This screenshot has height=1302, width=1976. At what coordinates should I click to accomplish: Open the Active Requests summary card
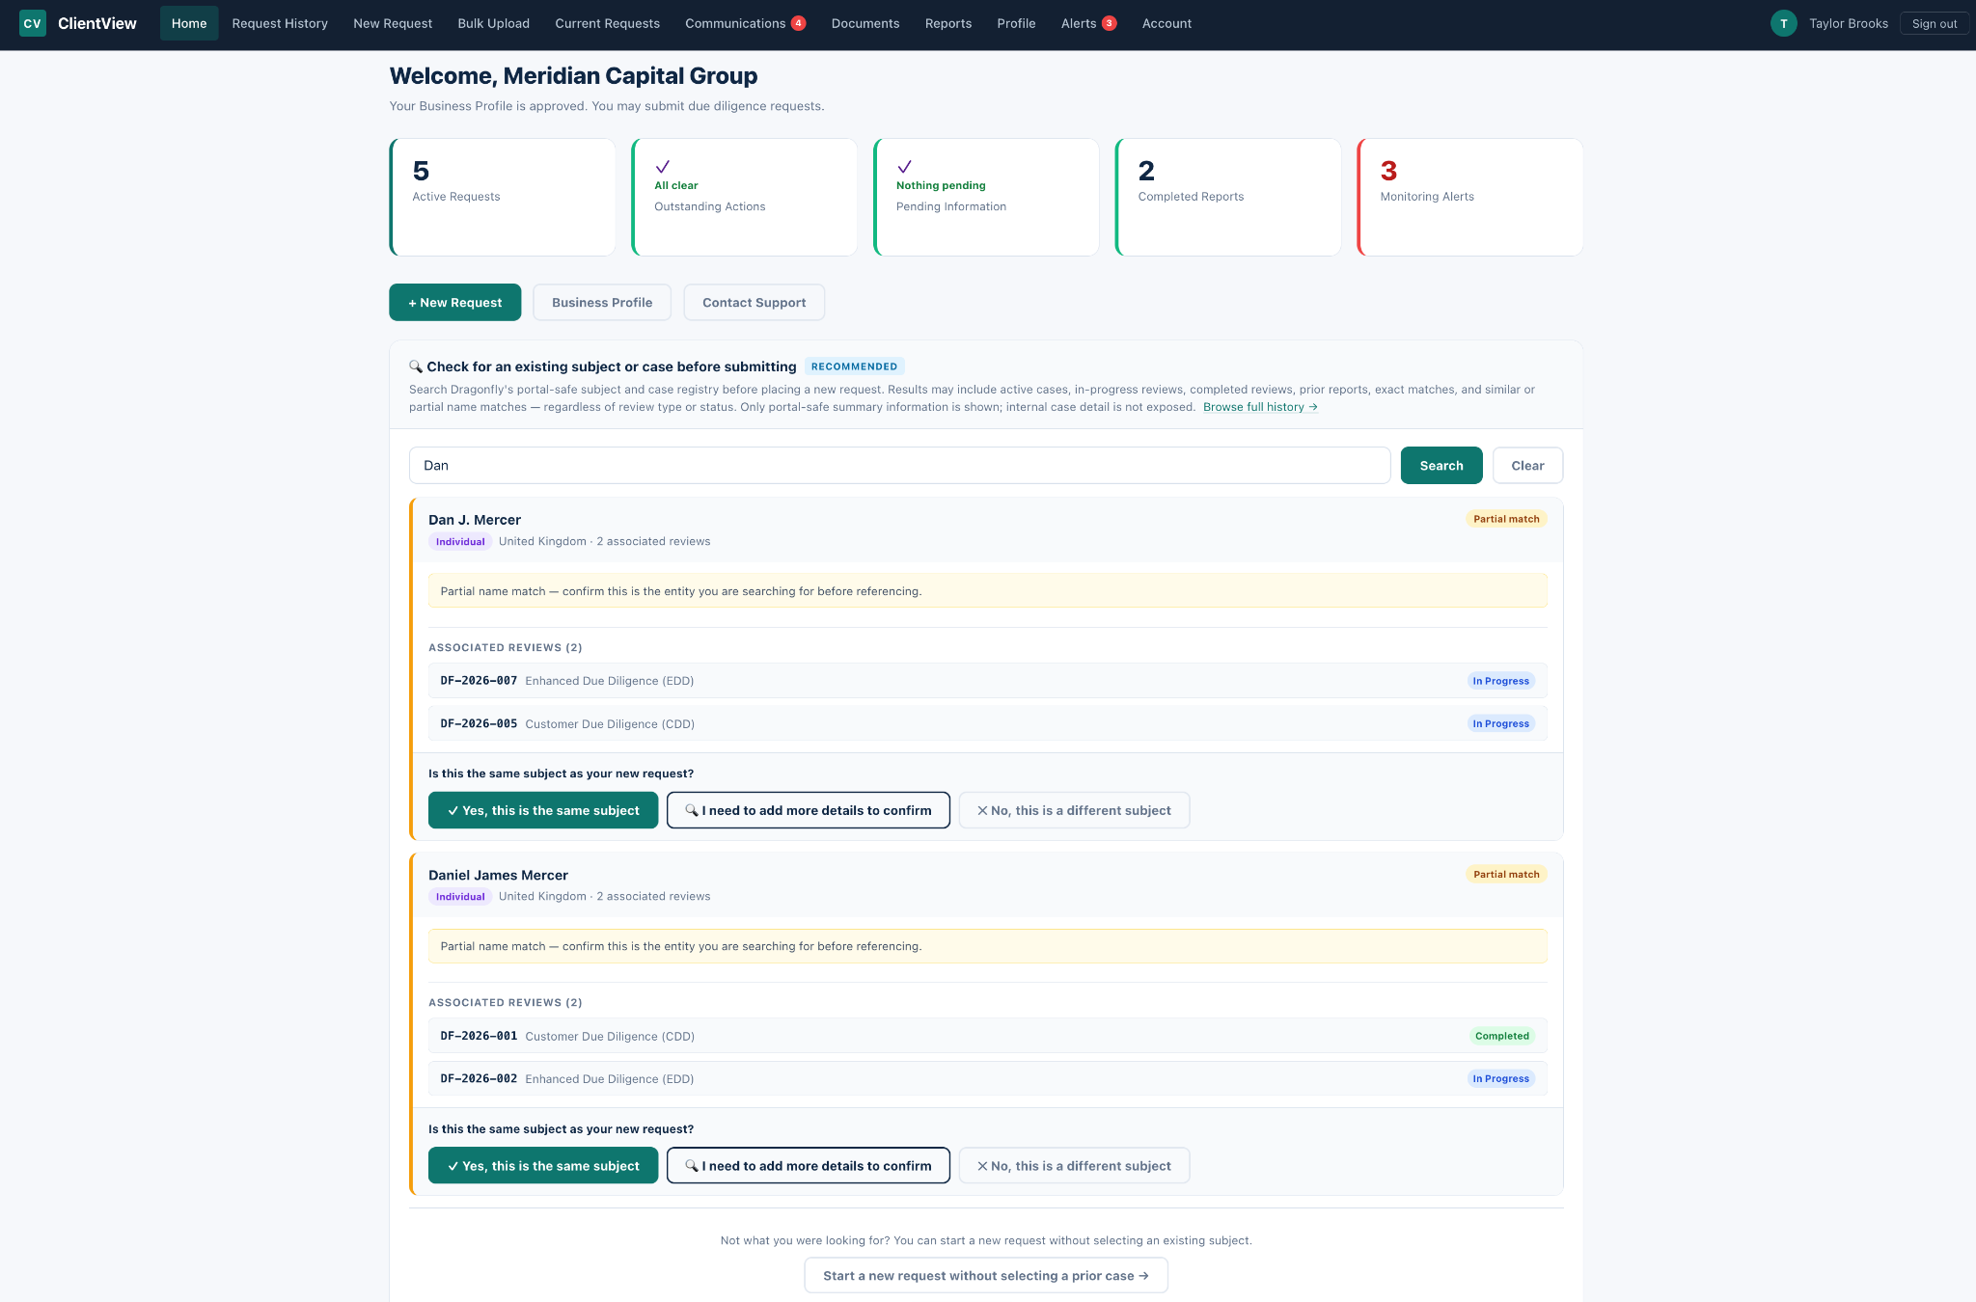pos(503,198)
